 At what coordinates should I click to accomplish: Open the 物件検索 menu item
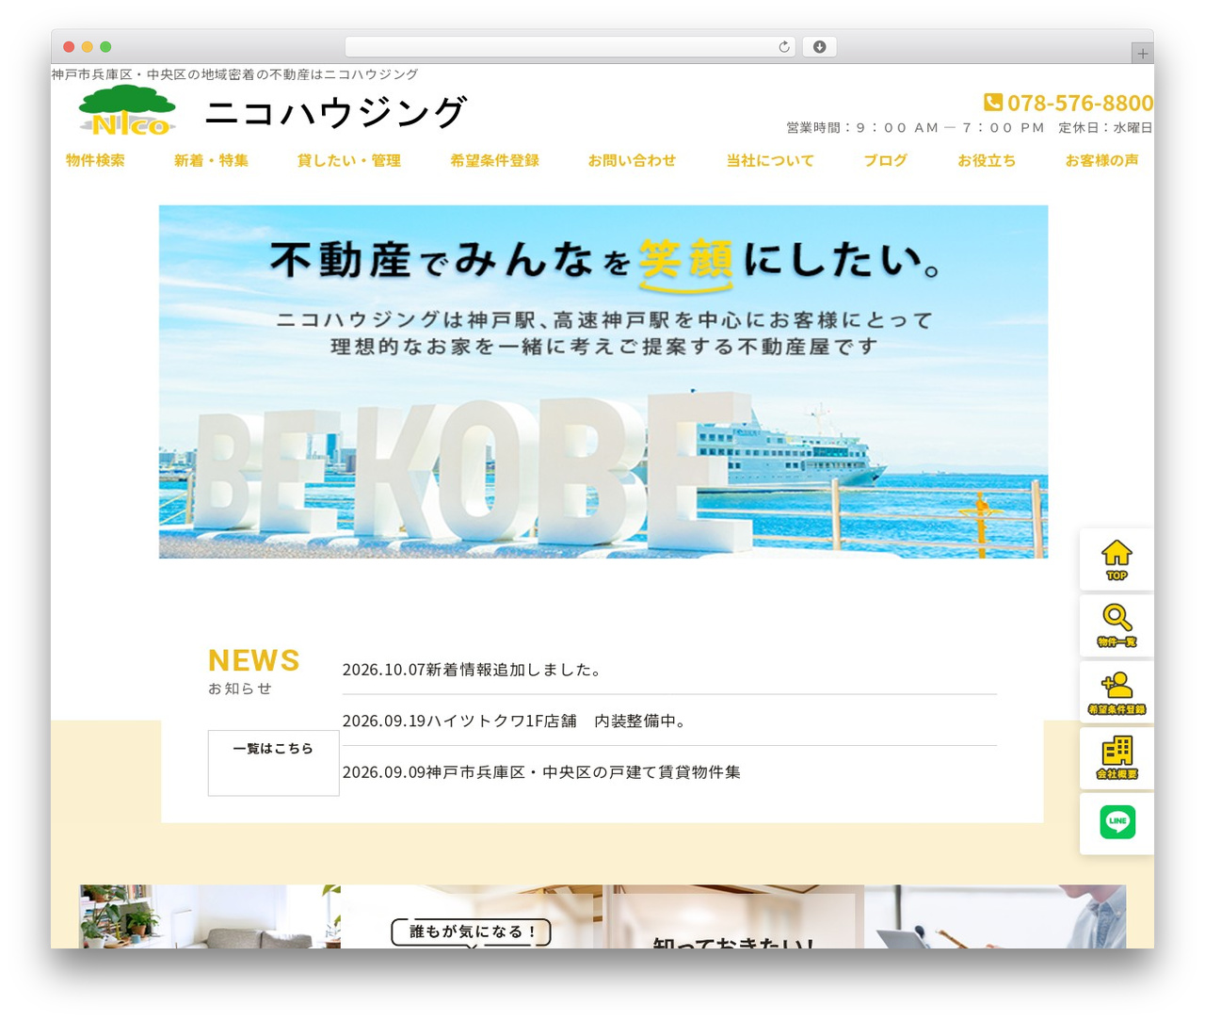[95, 161]
